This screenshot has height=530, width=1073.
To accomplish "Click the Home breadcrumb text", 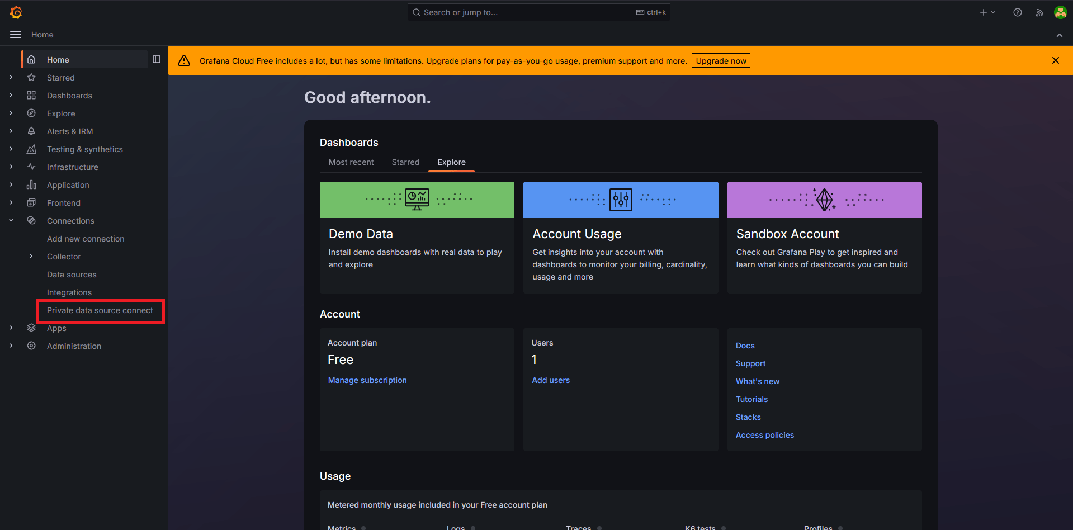I will point(42,35).
